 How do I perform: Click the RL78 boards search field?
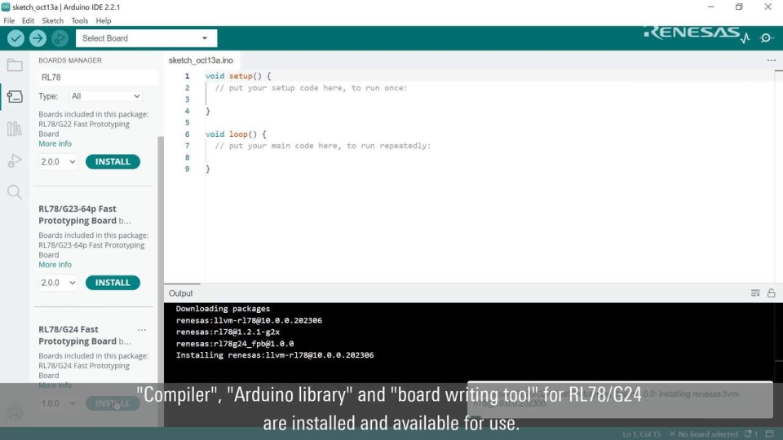[98, 77]
